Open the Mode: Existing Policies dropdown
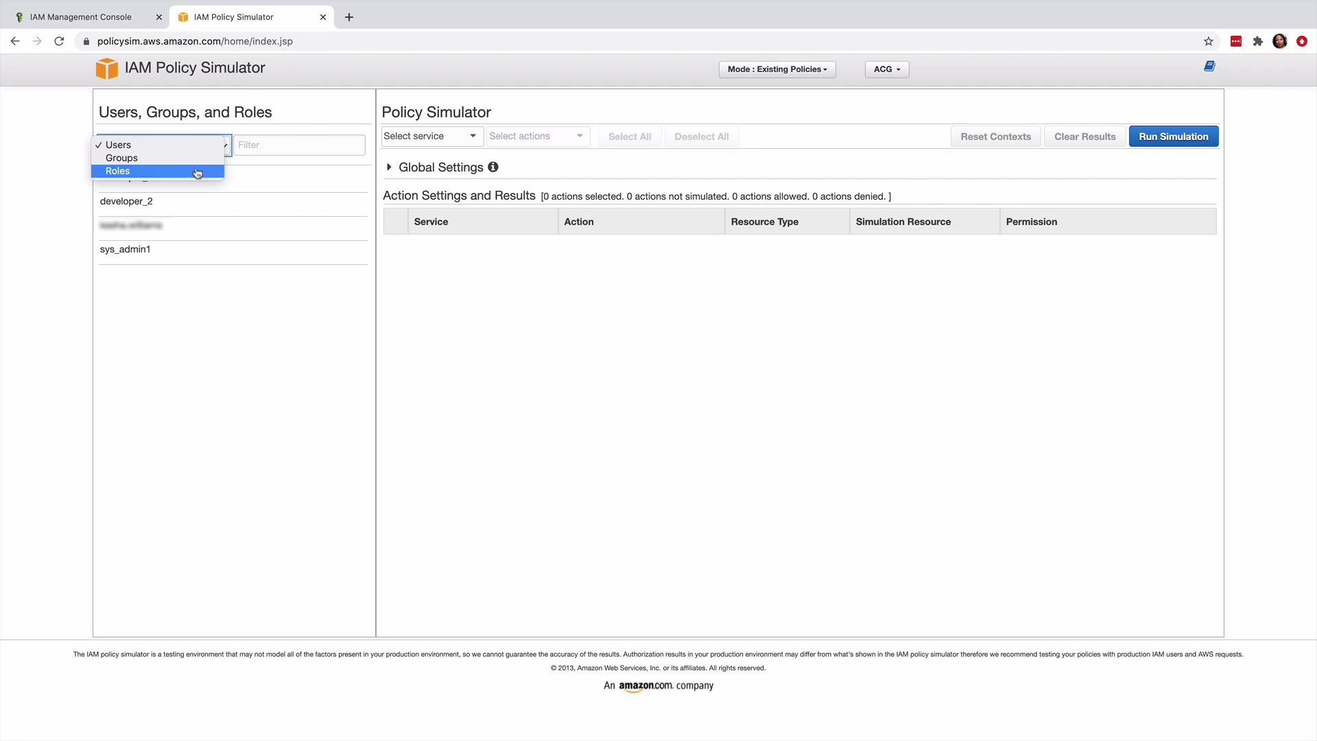Viewport: 1317px width, 741px height. [776, 69]
